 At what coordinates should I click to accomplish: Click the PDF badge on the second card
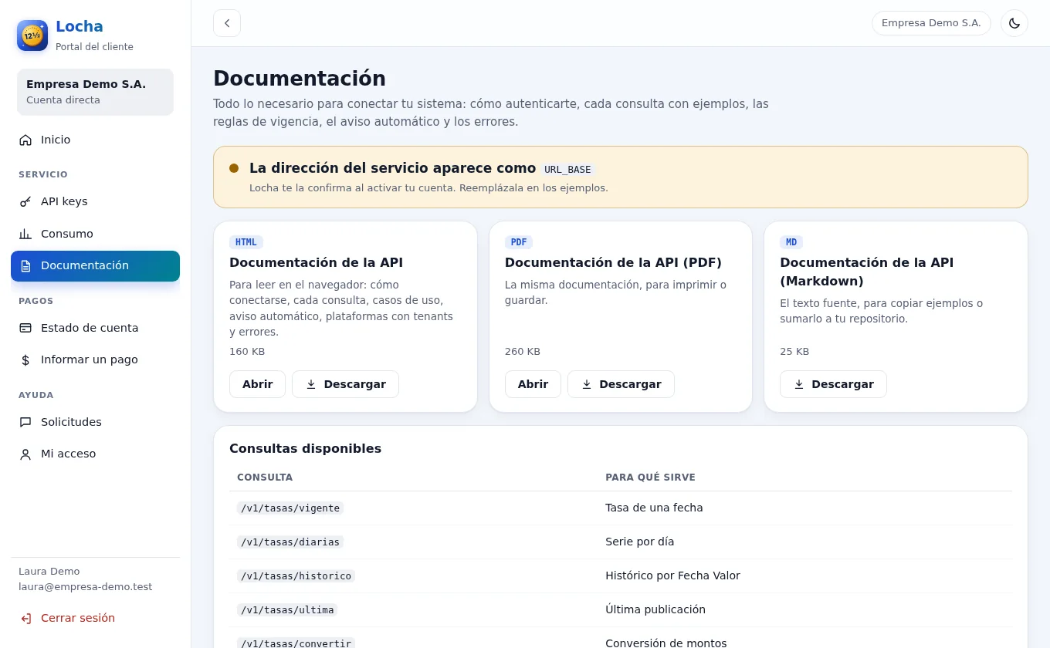(519, 242)
